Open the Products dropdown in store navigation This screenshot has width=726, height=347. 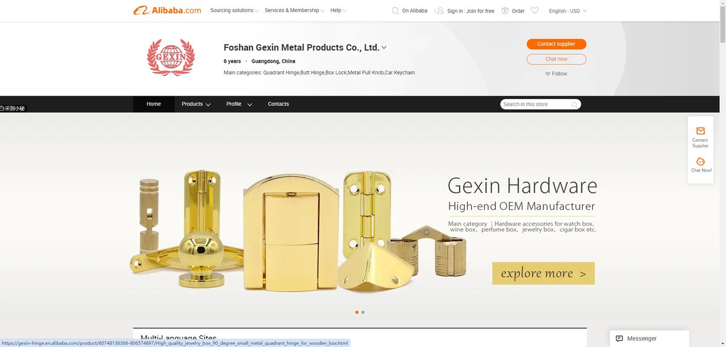coord(196,104)
